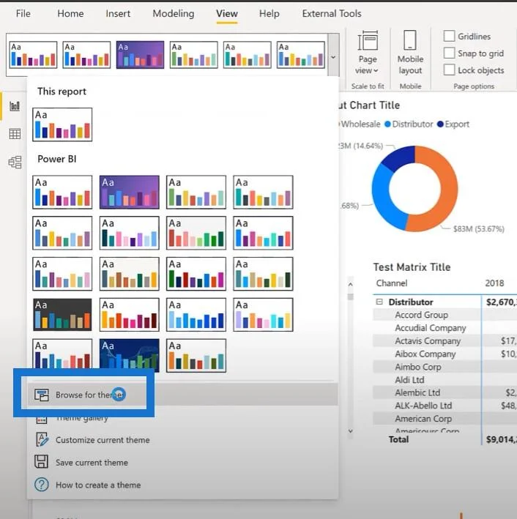Select ALK-Abello Ltd row
Screen dimensions: 517x519
point(423,406)
